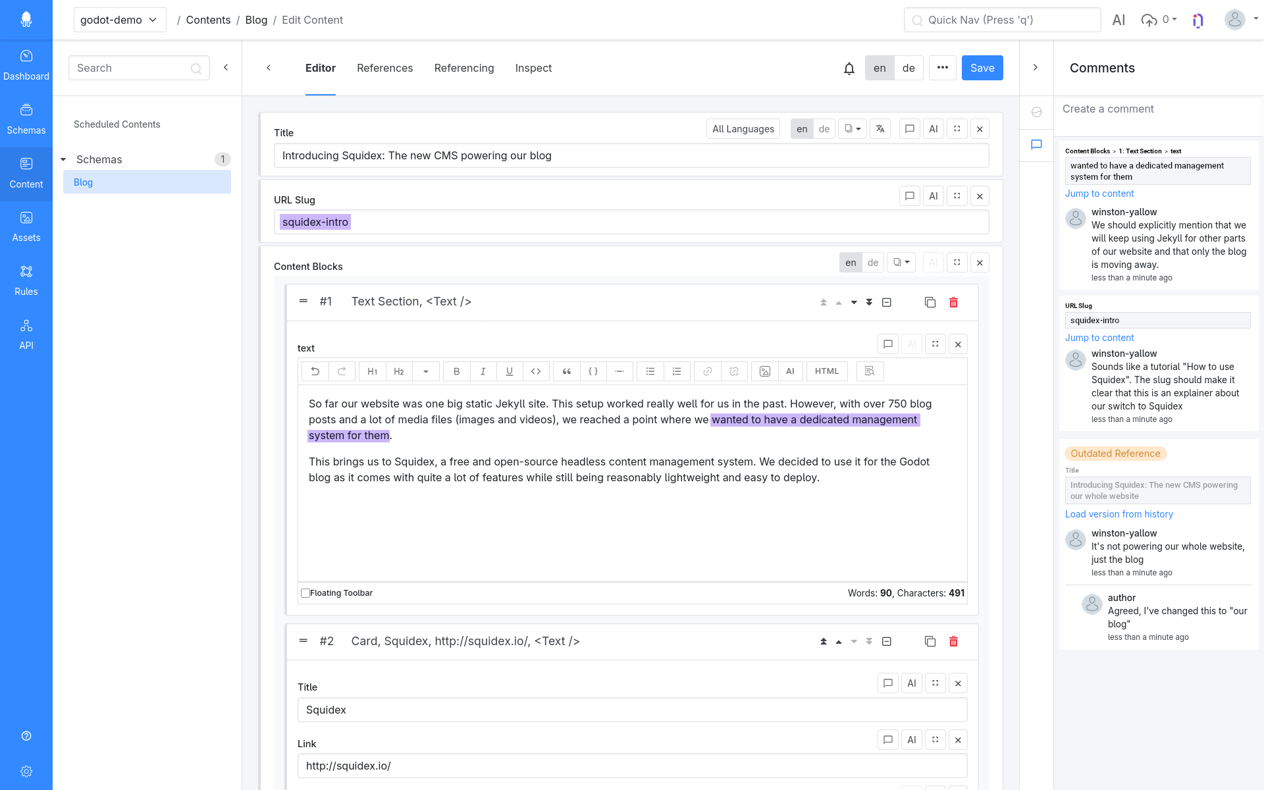
Task: Click the undo icon in text editor
Action: point(315,371)
